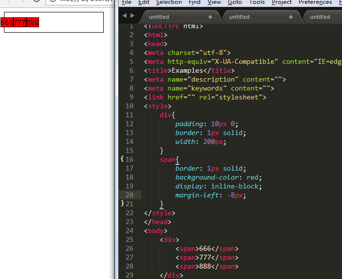
Task: Open the Goto menu
Action: [x=235, y=2]
